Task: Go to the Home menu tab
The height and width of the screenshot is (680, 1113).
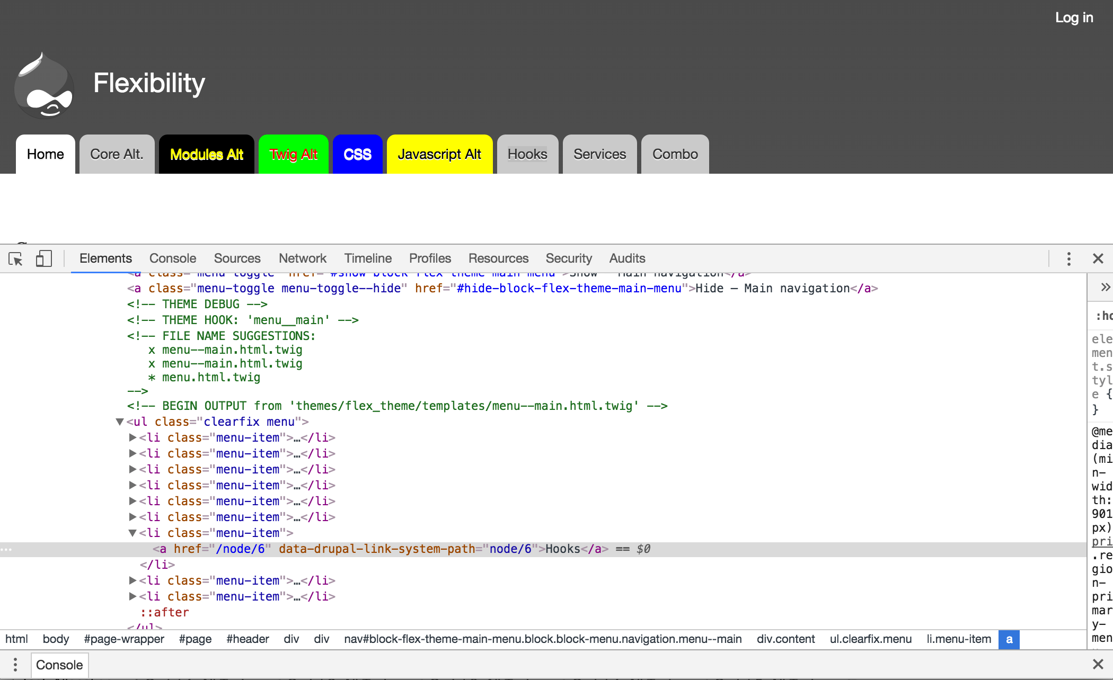Action: pos(46,154)
